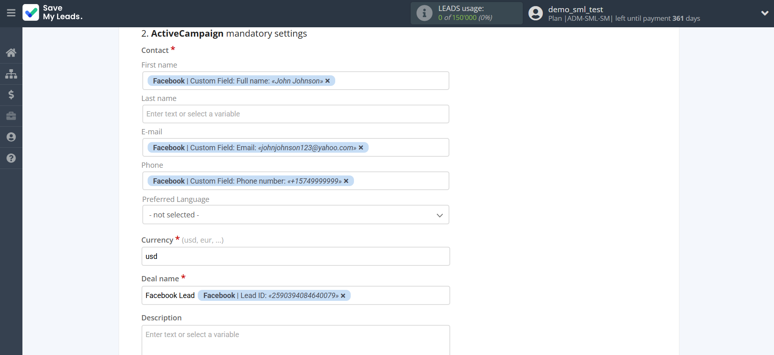
Task: Click the demo_sml_test username
Action: coord(575,9)
